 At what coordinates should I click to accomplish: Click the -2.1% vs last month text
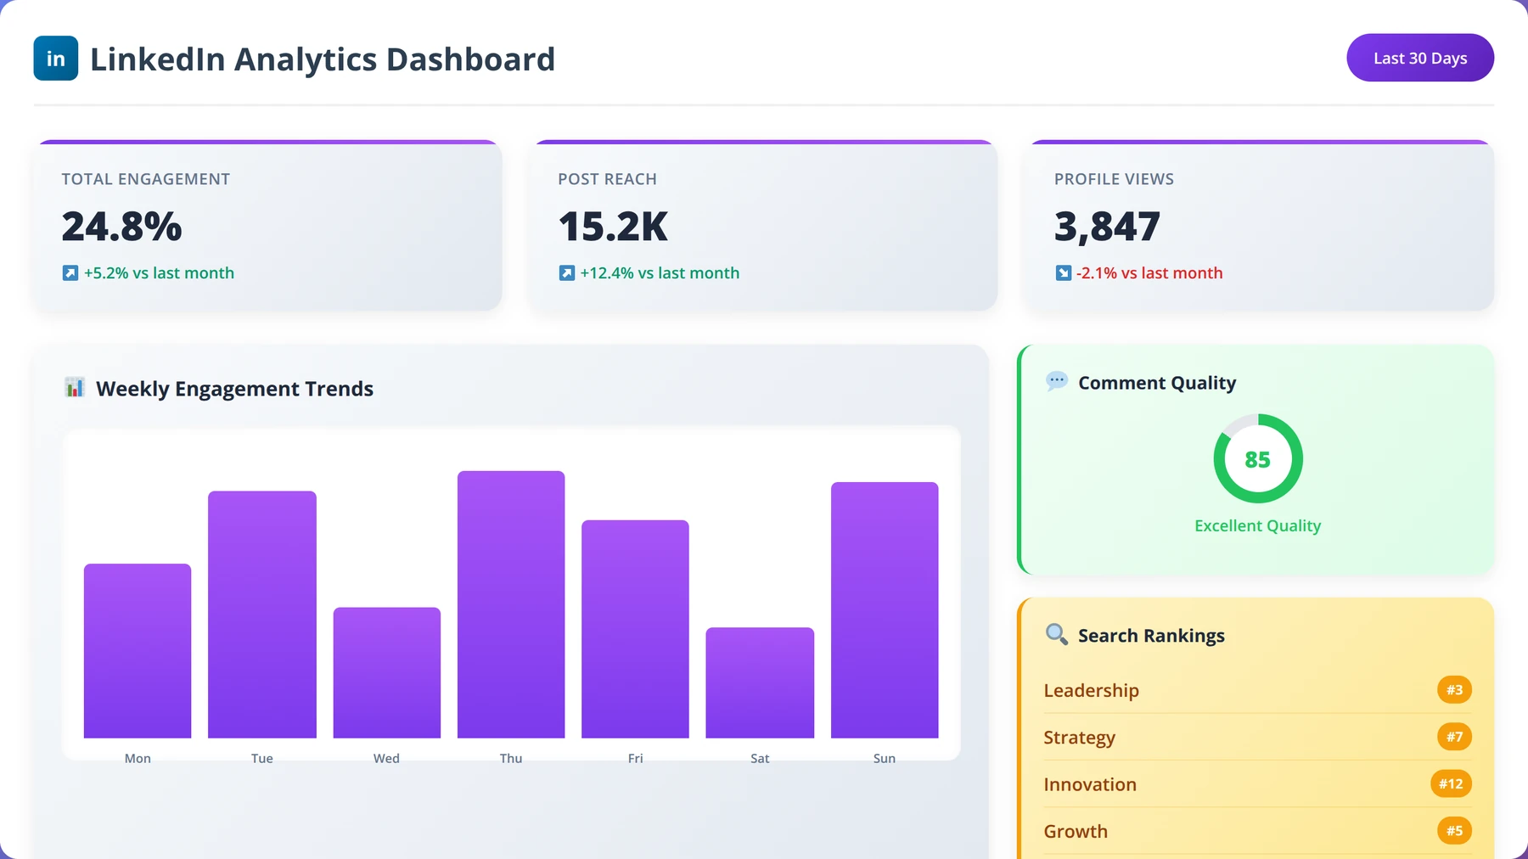(1149, 273)
